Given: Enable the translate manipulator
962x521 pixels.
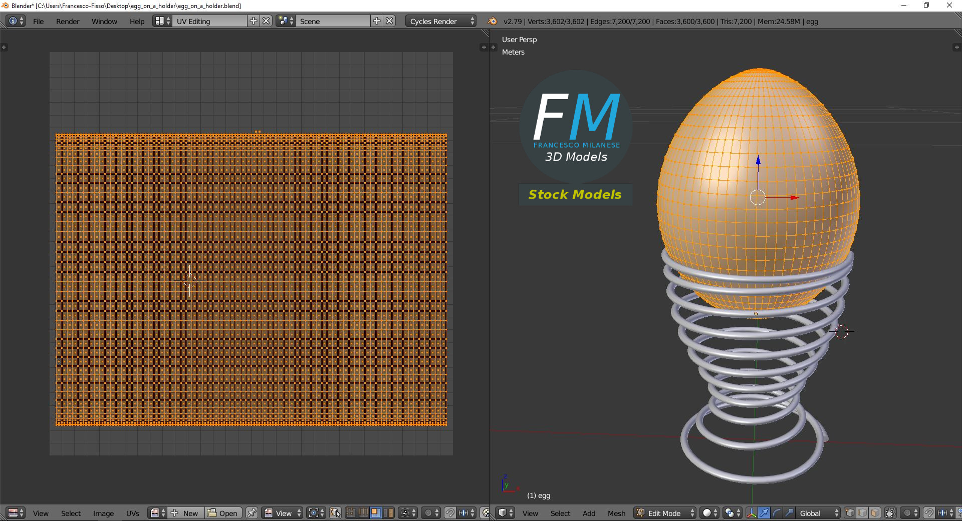Looking at the screenshot, I should 764,513.
